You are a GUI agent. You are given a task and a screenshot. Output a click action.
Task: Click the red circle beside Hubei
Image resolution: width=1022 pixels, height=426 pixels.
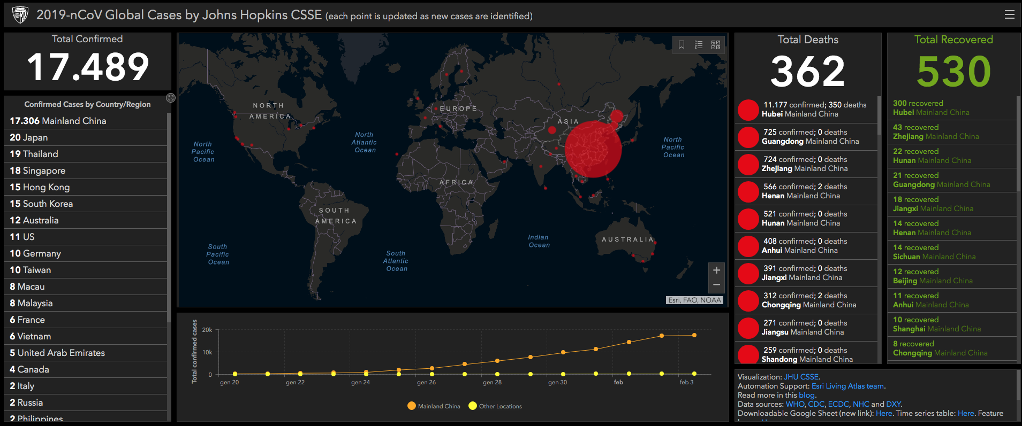point(748,110)
